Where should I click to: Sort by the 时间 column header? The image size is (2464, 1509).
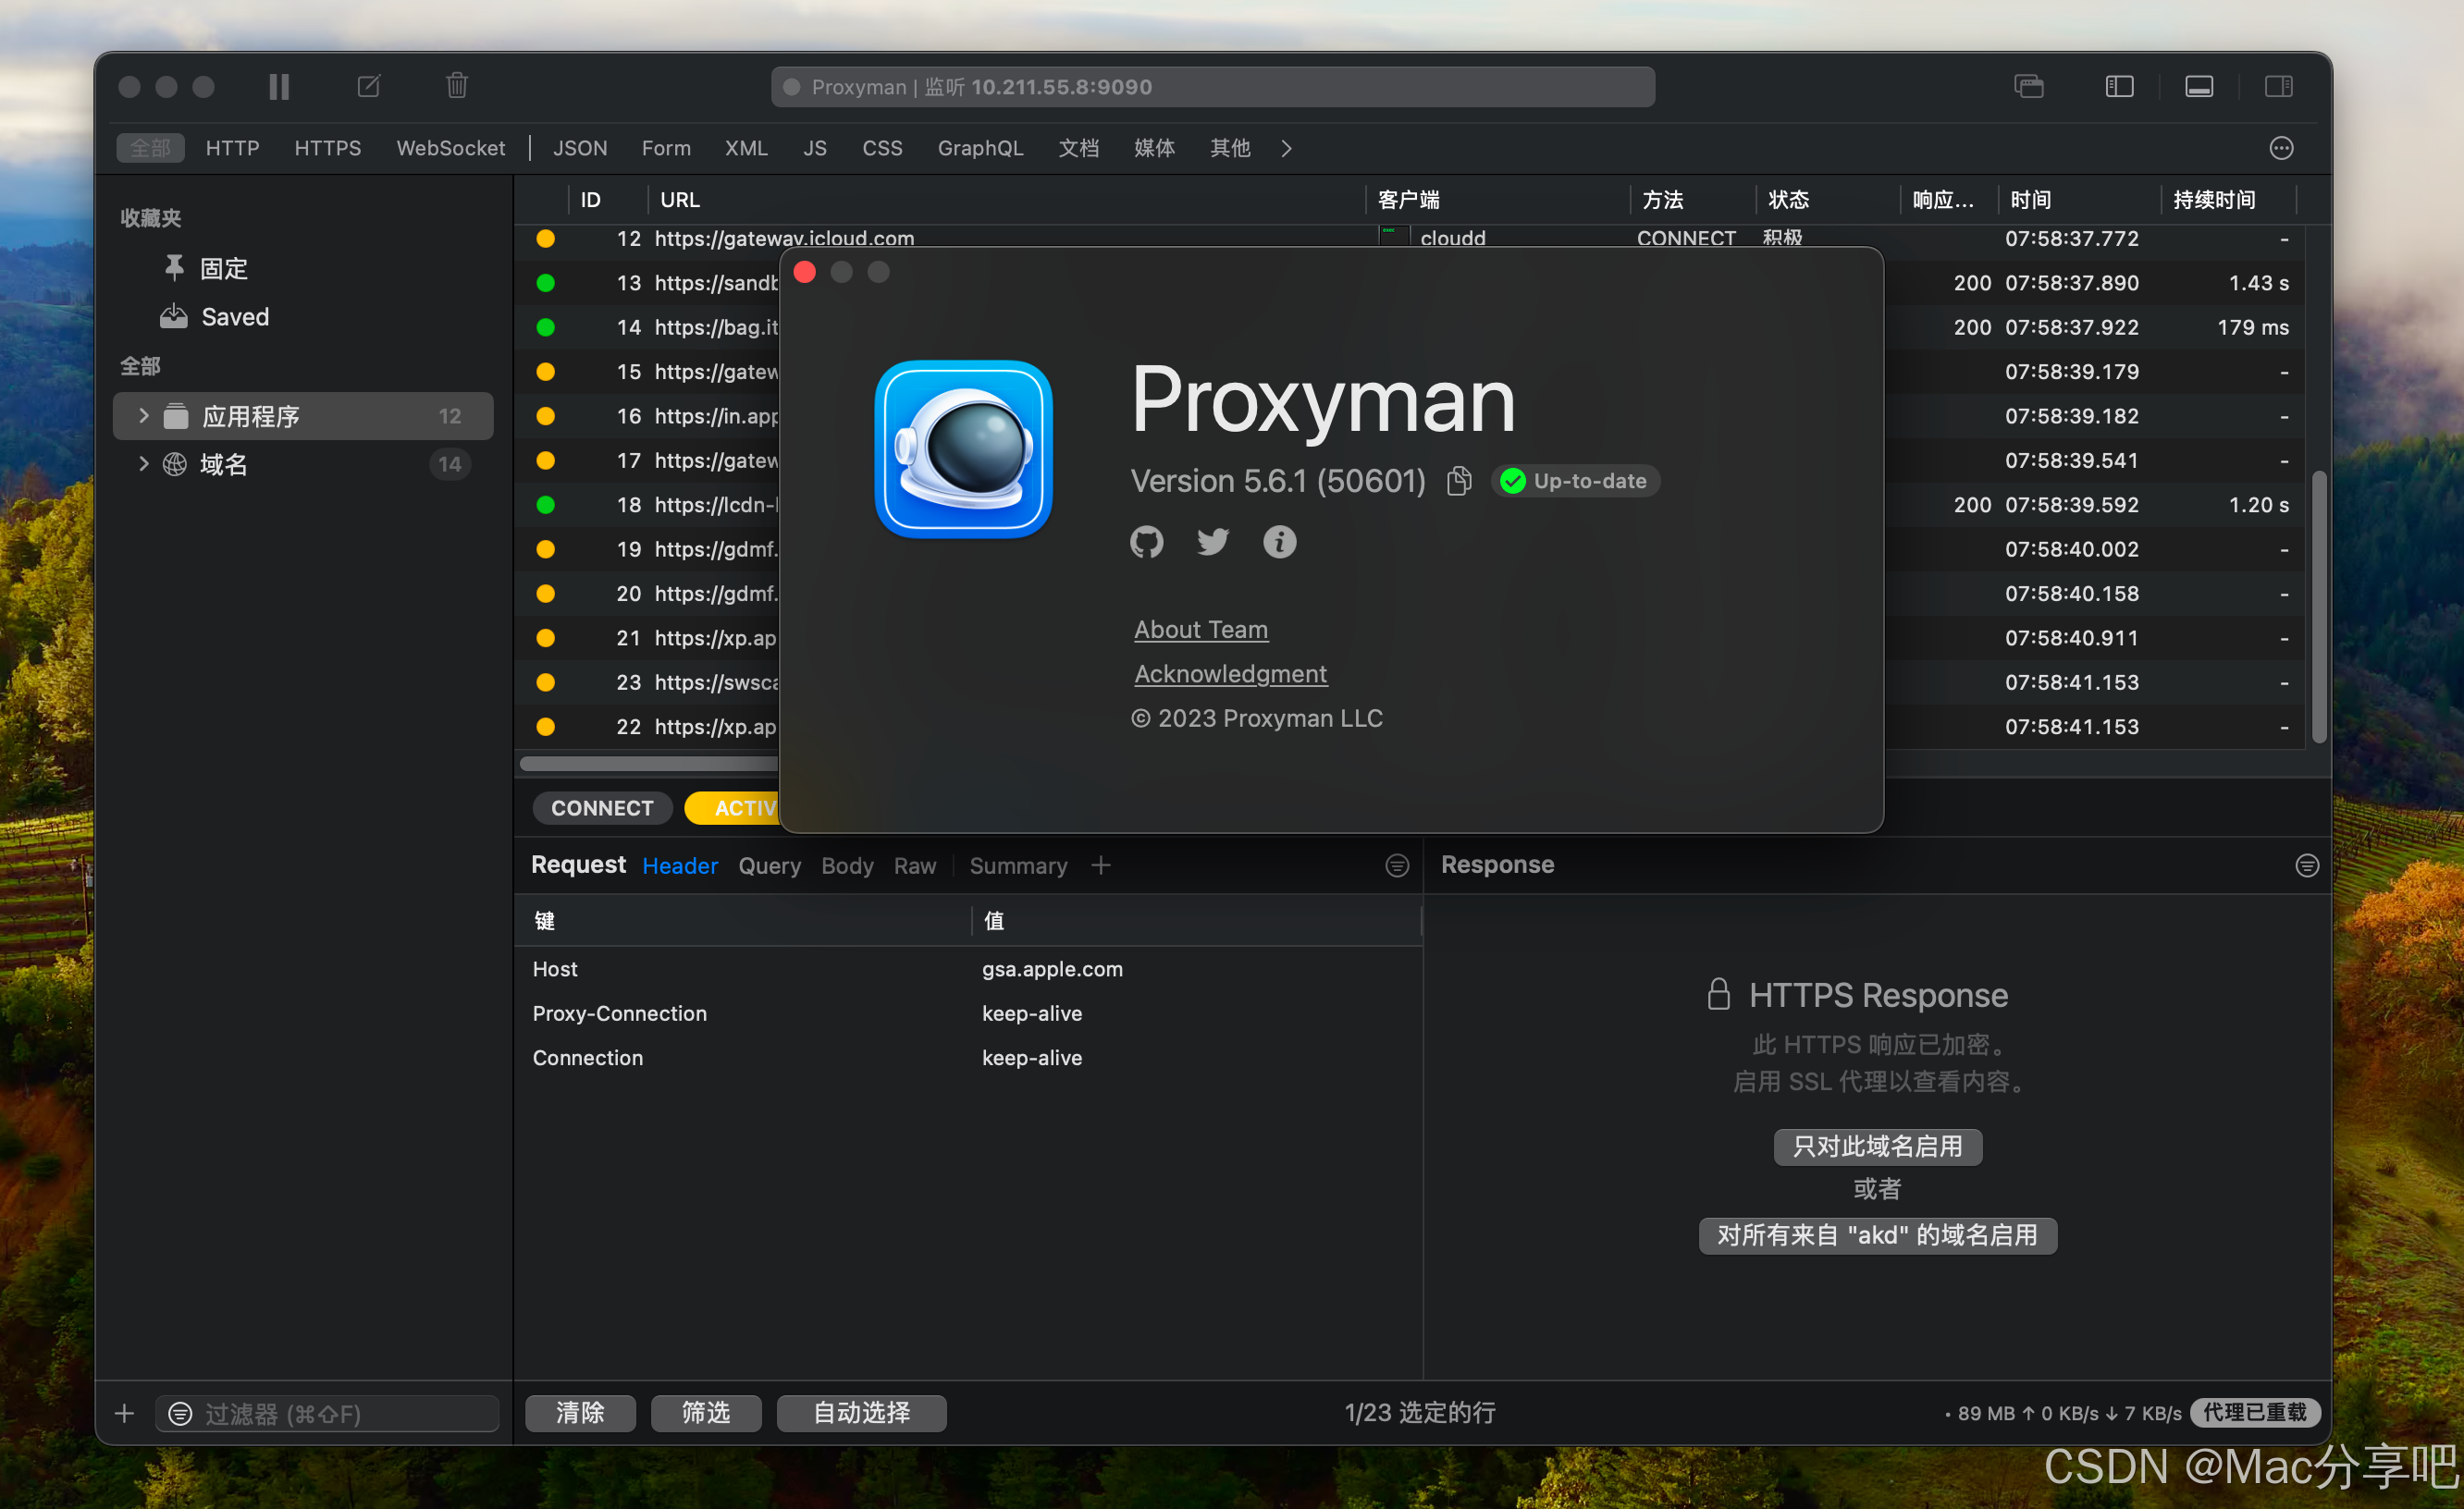coord(2078,200)
